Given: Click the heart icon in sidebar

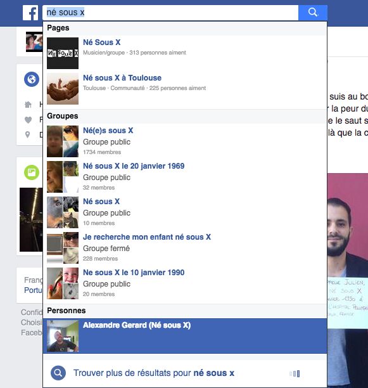Looking at the screenshot, I should pyautogui.click(x=28, y=120).
